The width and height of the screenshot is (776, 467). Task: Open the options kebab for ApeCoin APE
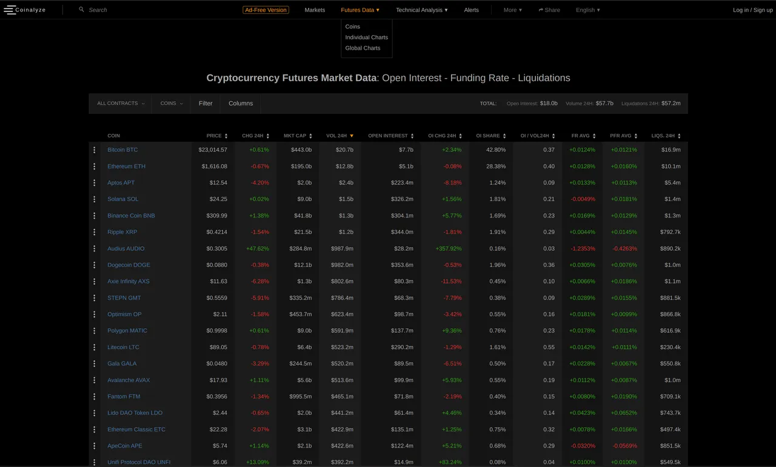click(95, 446)
